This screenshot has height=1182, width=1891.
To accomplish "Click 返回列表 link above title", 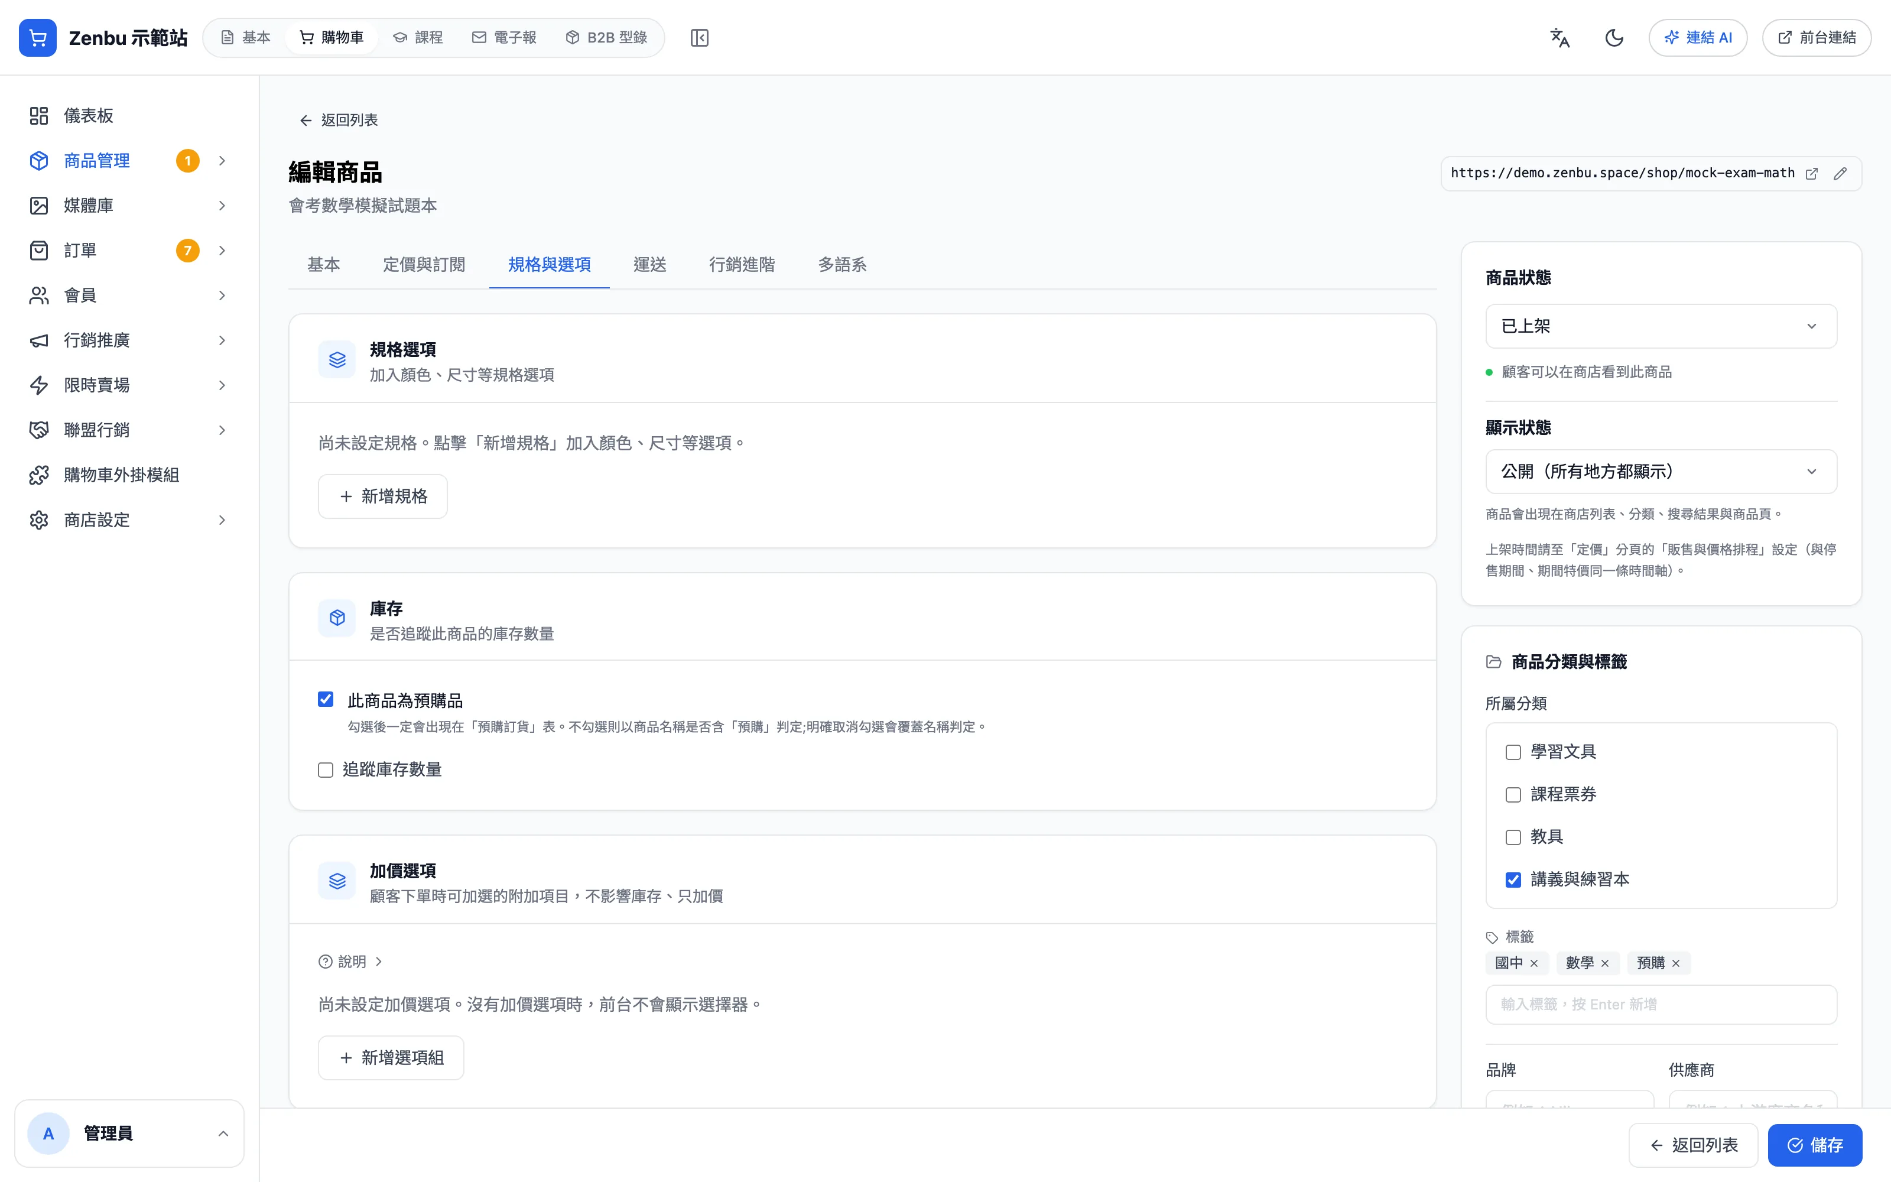I will (339, 121).
